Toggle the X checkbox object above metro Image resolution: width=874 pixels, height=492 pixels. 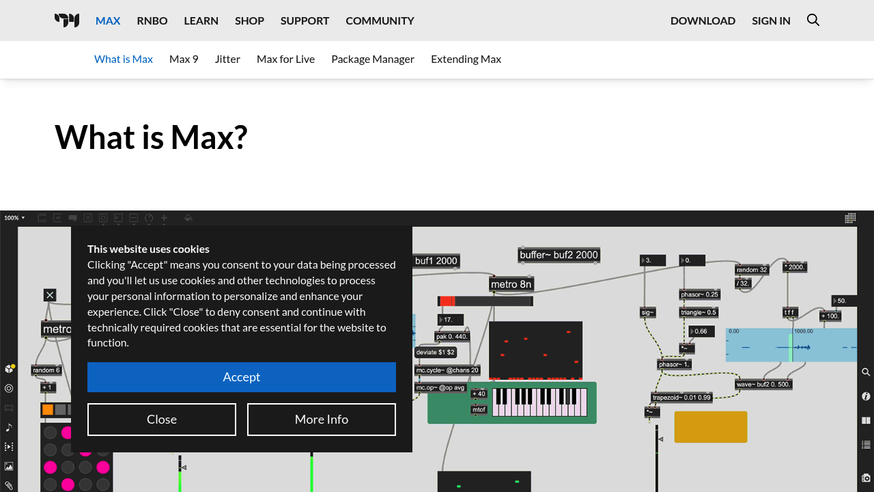click(x=50, y=295)
